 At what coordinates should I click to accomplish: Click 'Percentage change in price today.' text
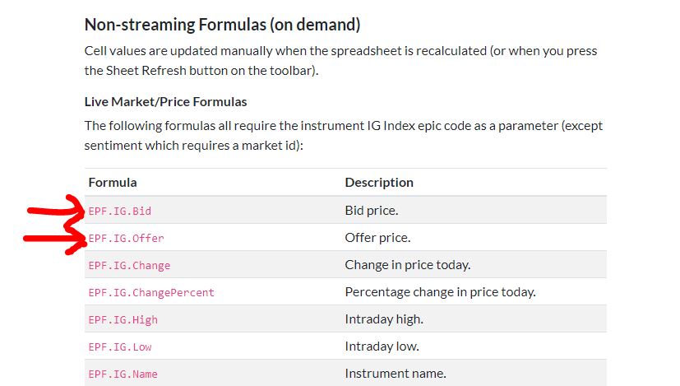(x=440, y=291)
